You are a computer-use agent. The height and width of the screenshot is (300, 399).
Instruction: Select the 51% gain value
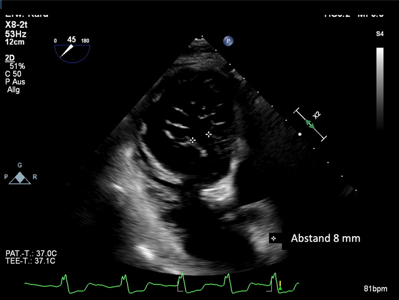tap(17, 66)
